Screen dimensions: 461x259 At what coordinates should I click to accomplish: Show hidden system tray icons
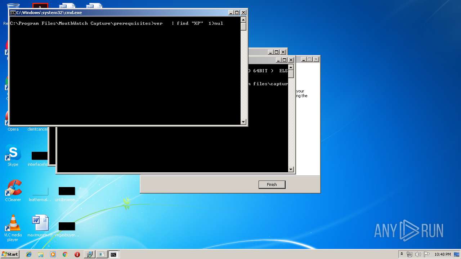coord(402,254)
